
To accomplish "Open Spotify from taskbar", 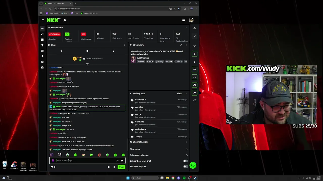I will (x=184, y=178).
